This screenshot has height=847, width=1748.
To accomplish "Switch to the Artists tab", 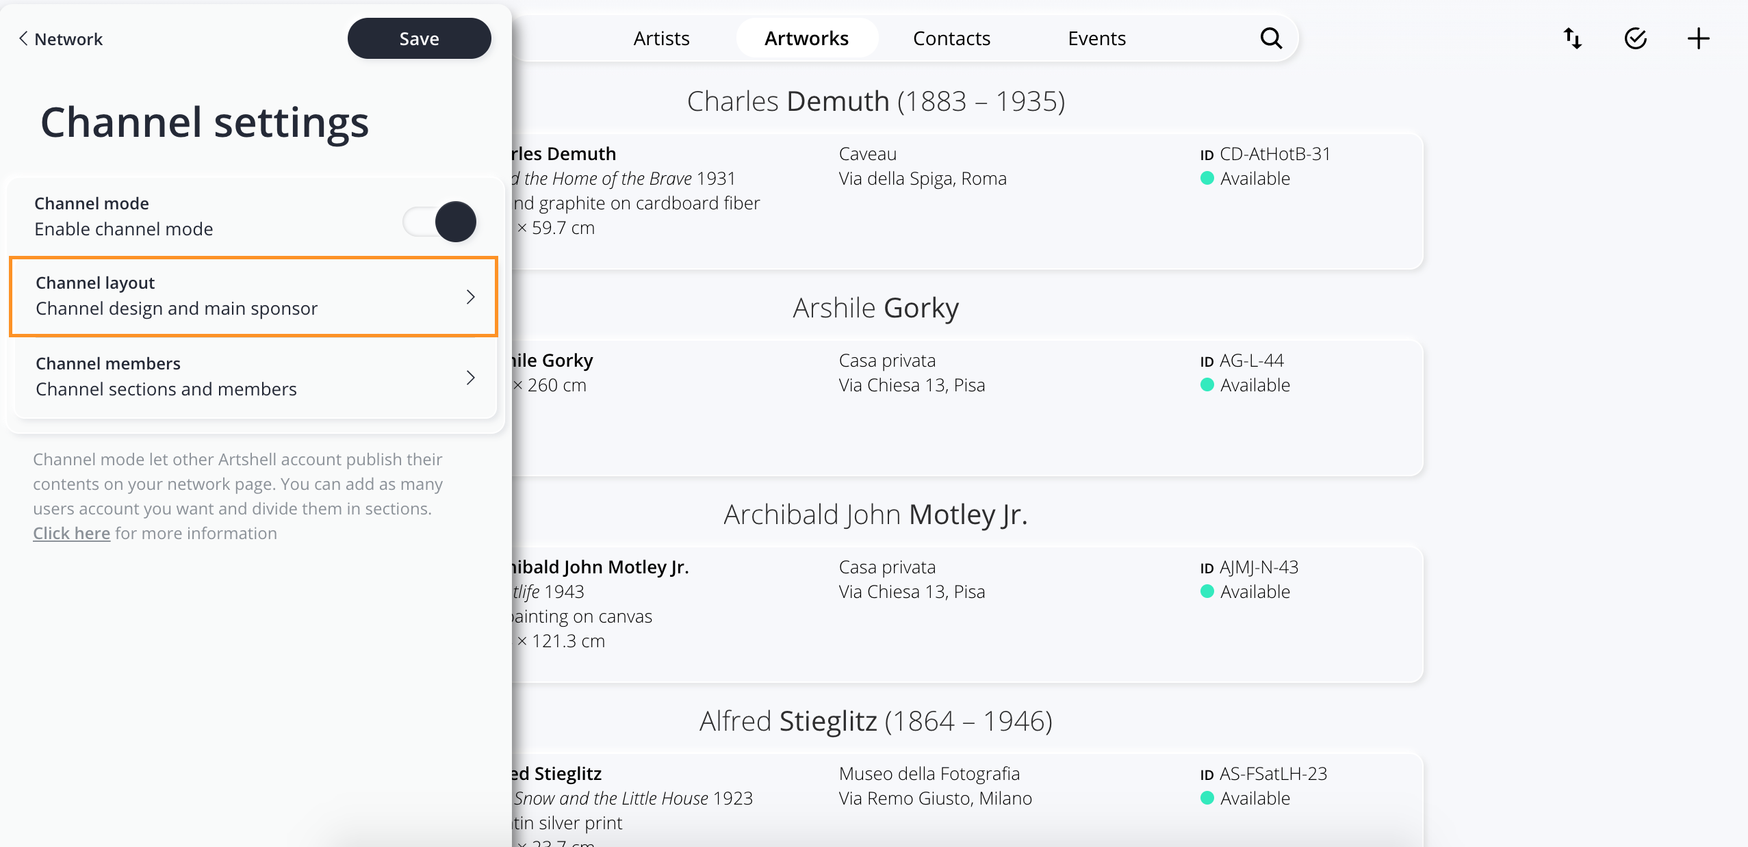I will pyautogui.click(x=661, y=38).
